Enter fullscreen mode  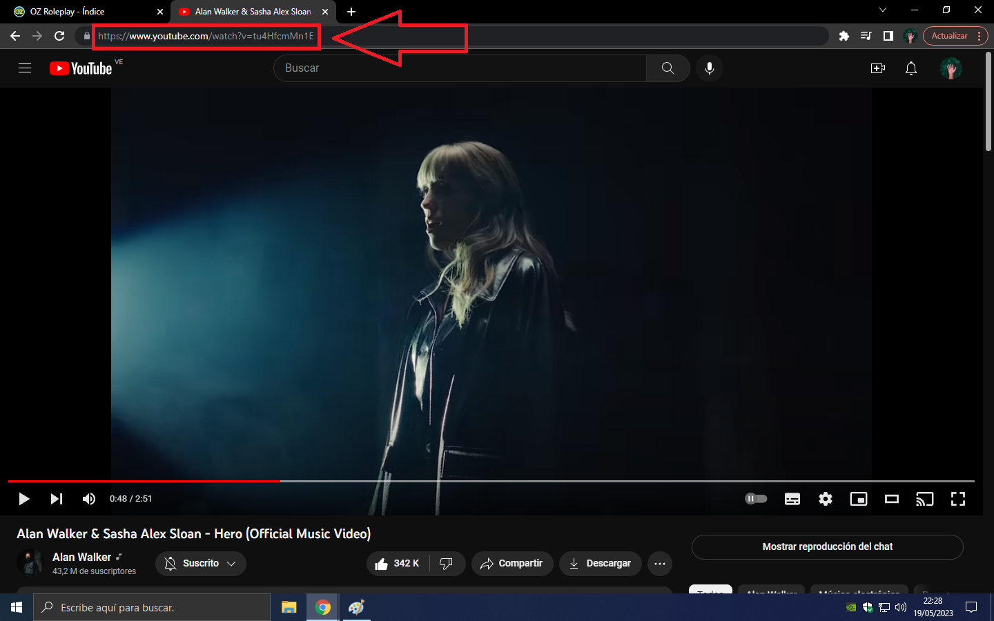pos(958,499)
